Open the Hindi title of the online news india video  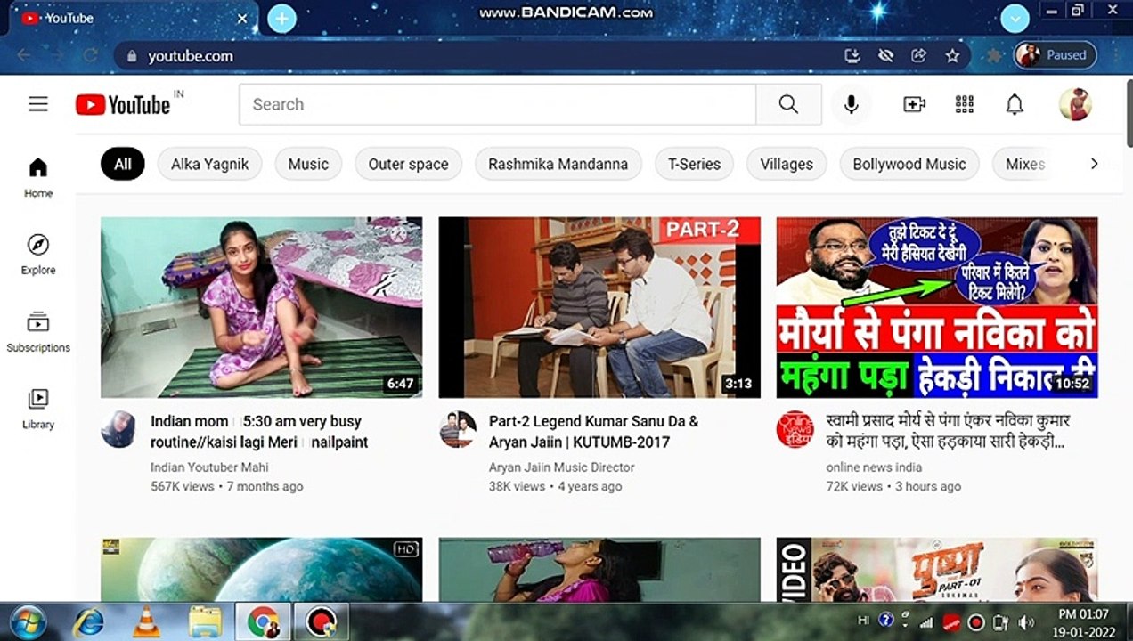click(948, 432)
